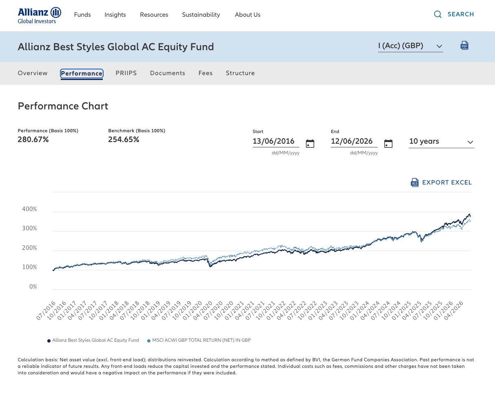Click the 07/2016 x-axis label
This screenshot has width=495, height=396.
[46, 311]
